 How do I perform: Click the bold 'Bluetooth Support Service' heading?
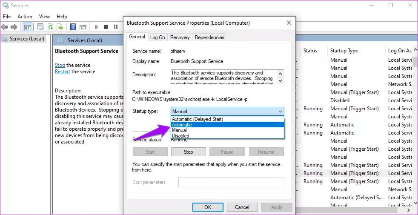pyautogui.click(x=87, y=51)
